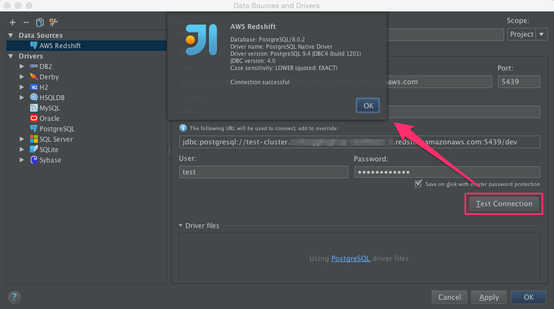Select the Sybase driver entry

click(x=50, y=160)
